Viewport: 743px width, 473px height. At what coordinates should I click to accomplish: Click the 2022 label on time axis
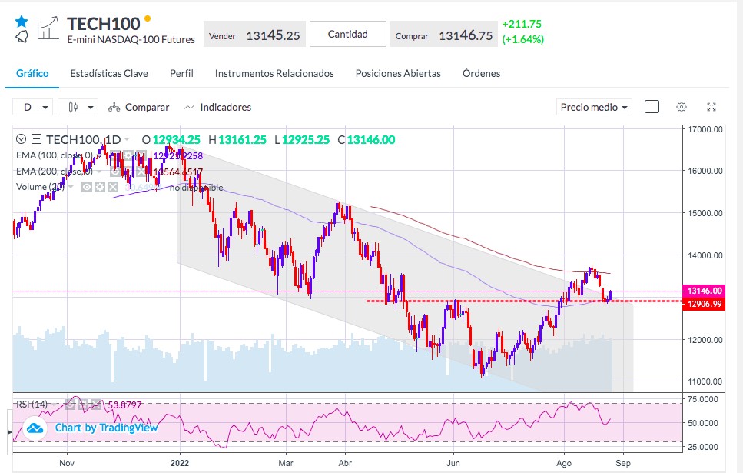click(x=180, y=463)
